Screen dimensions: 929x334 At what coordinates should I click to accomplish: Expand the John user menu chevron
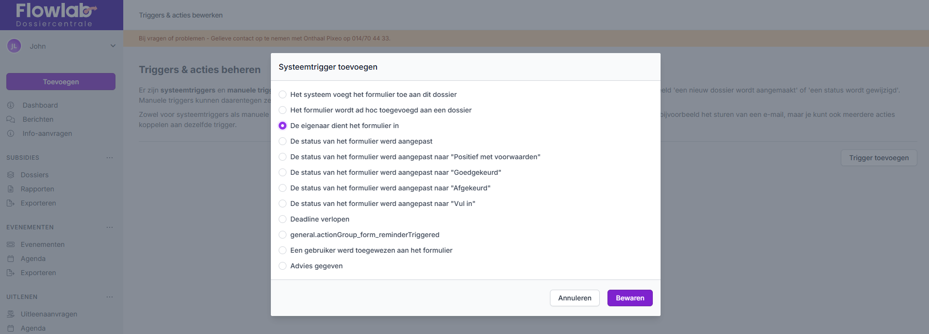click(113, 46)
